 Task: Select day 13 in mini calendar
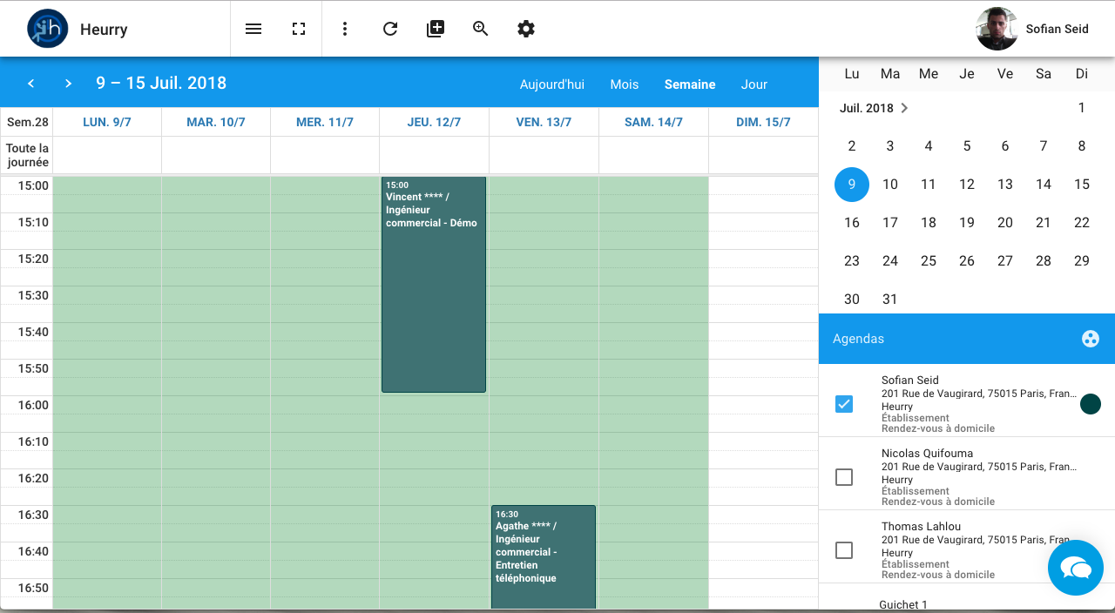(1005, 185)
